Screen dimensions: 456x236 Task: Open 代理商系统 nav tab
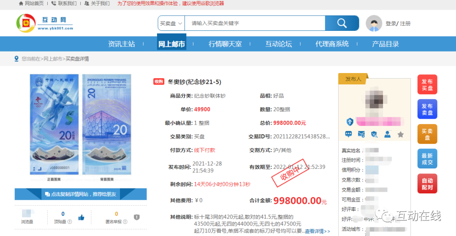pos(332,44)
